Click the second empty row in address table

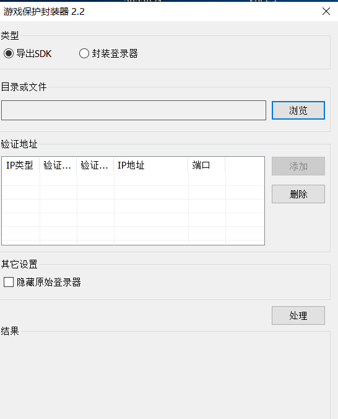[x=133, y=193]
